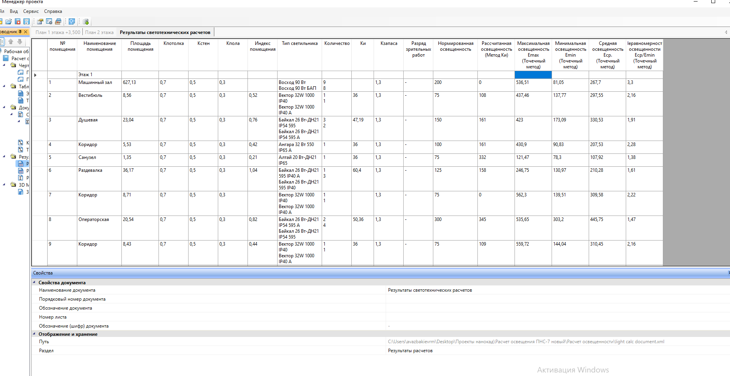Click tab scroll arrow at right of tabs
Image resolution: width=730 pixels, height=376 pixels.
pos(726,32)
